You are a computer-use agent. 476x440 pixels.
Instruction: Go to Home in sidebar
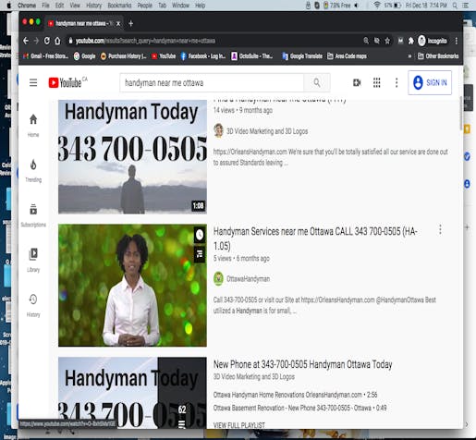pos(33,126)
